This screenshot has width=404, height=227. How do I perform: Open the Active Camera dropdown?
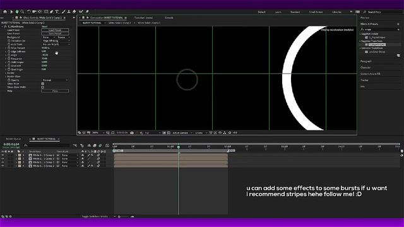pyautogui.click(x=182, y=133)
